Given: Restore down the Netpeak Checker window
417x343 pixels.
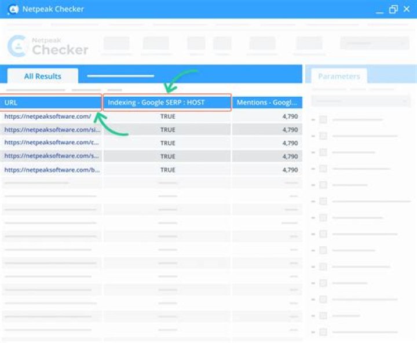Looking at the screenshot, I should (393, 9).
